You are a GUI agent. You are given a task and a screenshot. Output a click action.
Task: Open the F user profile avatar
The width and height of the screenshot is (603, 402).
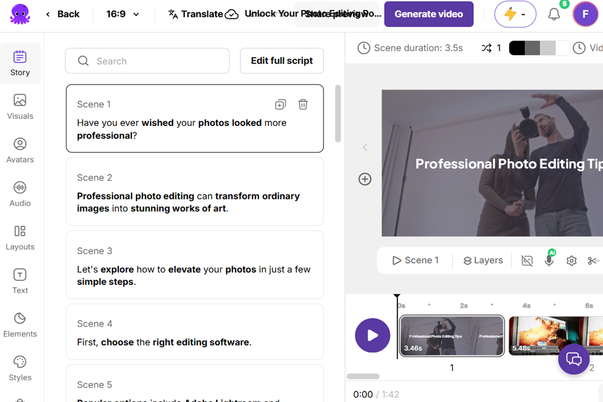[x=585, y=14]
